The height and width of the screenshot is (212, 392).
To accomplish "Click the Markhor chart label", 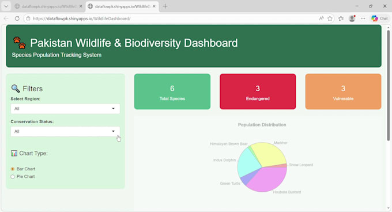I will [x=281, y=143].
